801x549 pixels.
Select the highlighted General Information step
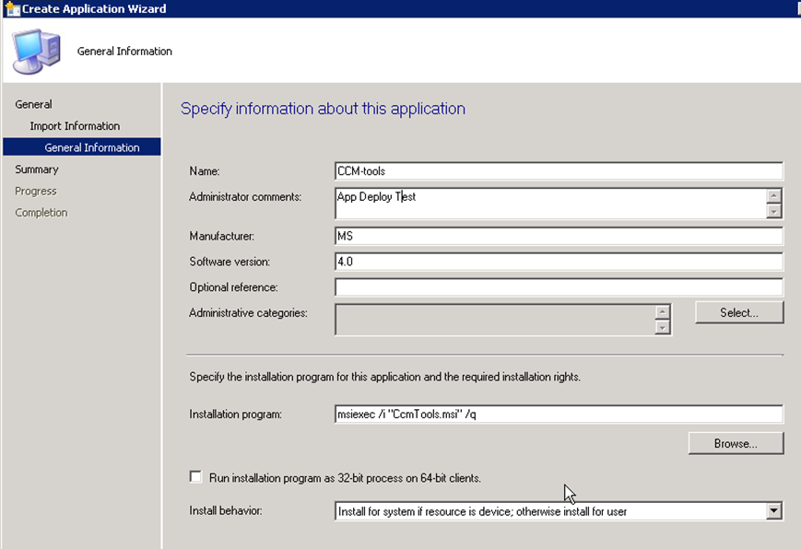pos(82,147)
